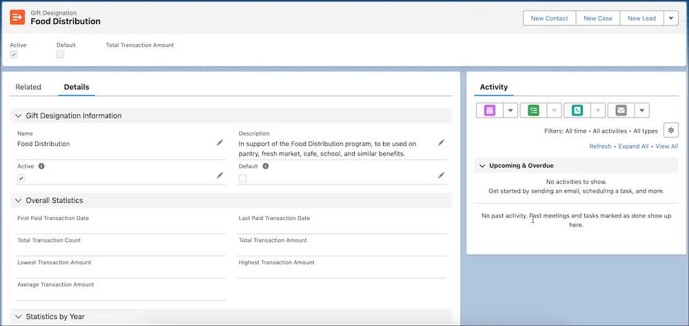Edit the Description field with pencil icon

(441, 142)
